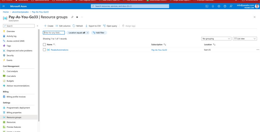
Task: Close the Resource groups blade
Action: [x=254, y=17]
